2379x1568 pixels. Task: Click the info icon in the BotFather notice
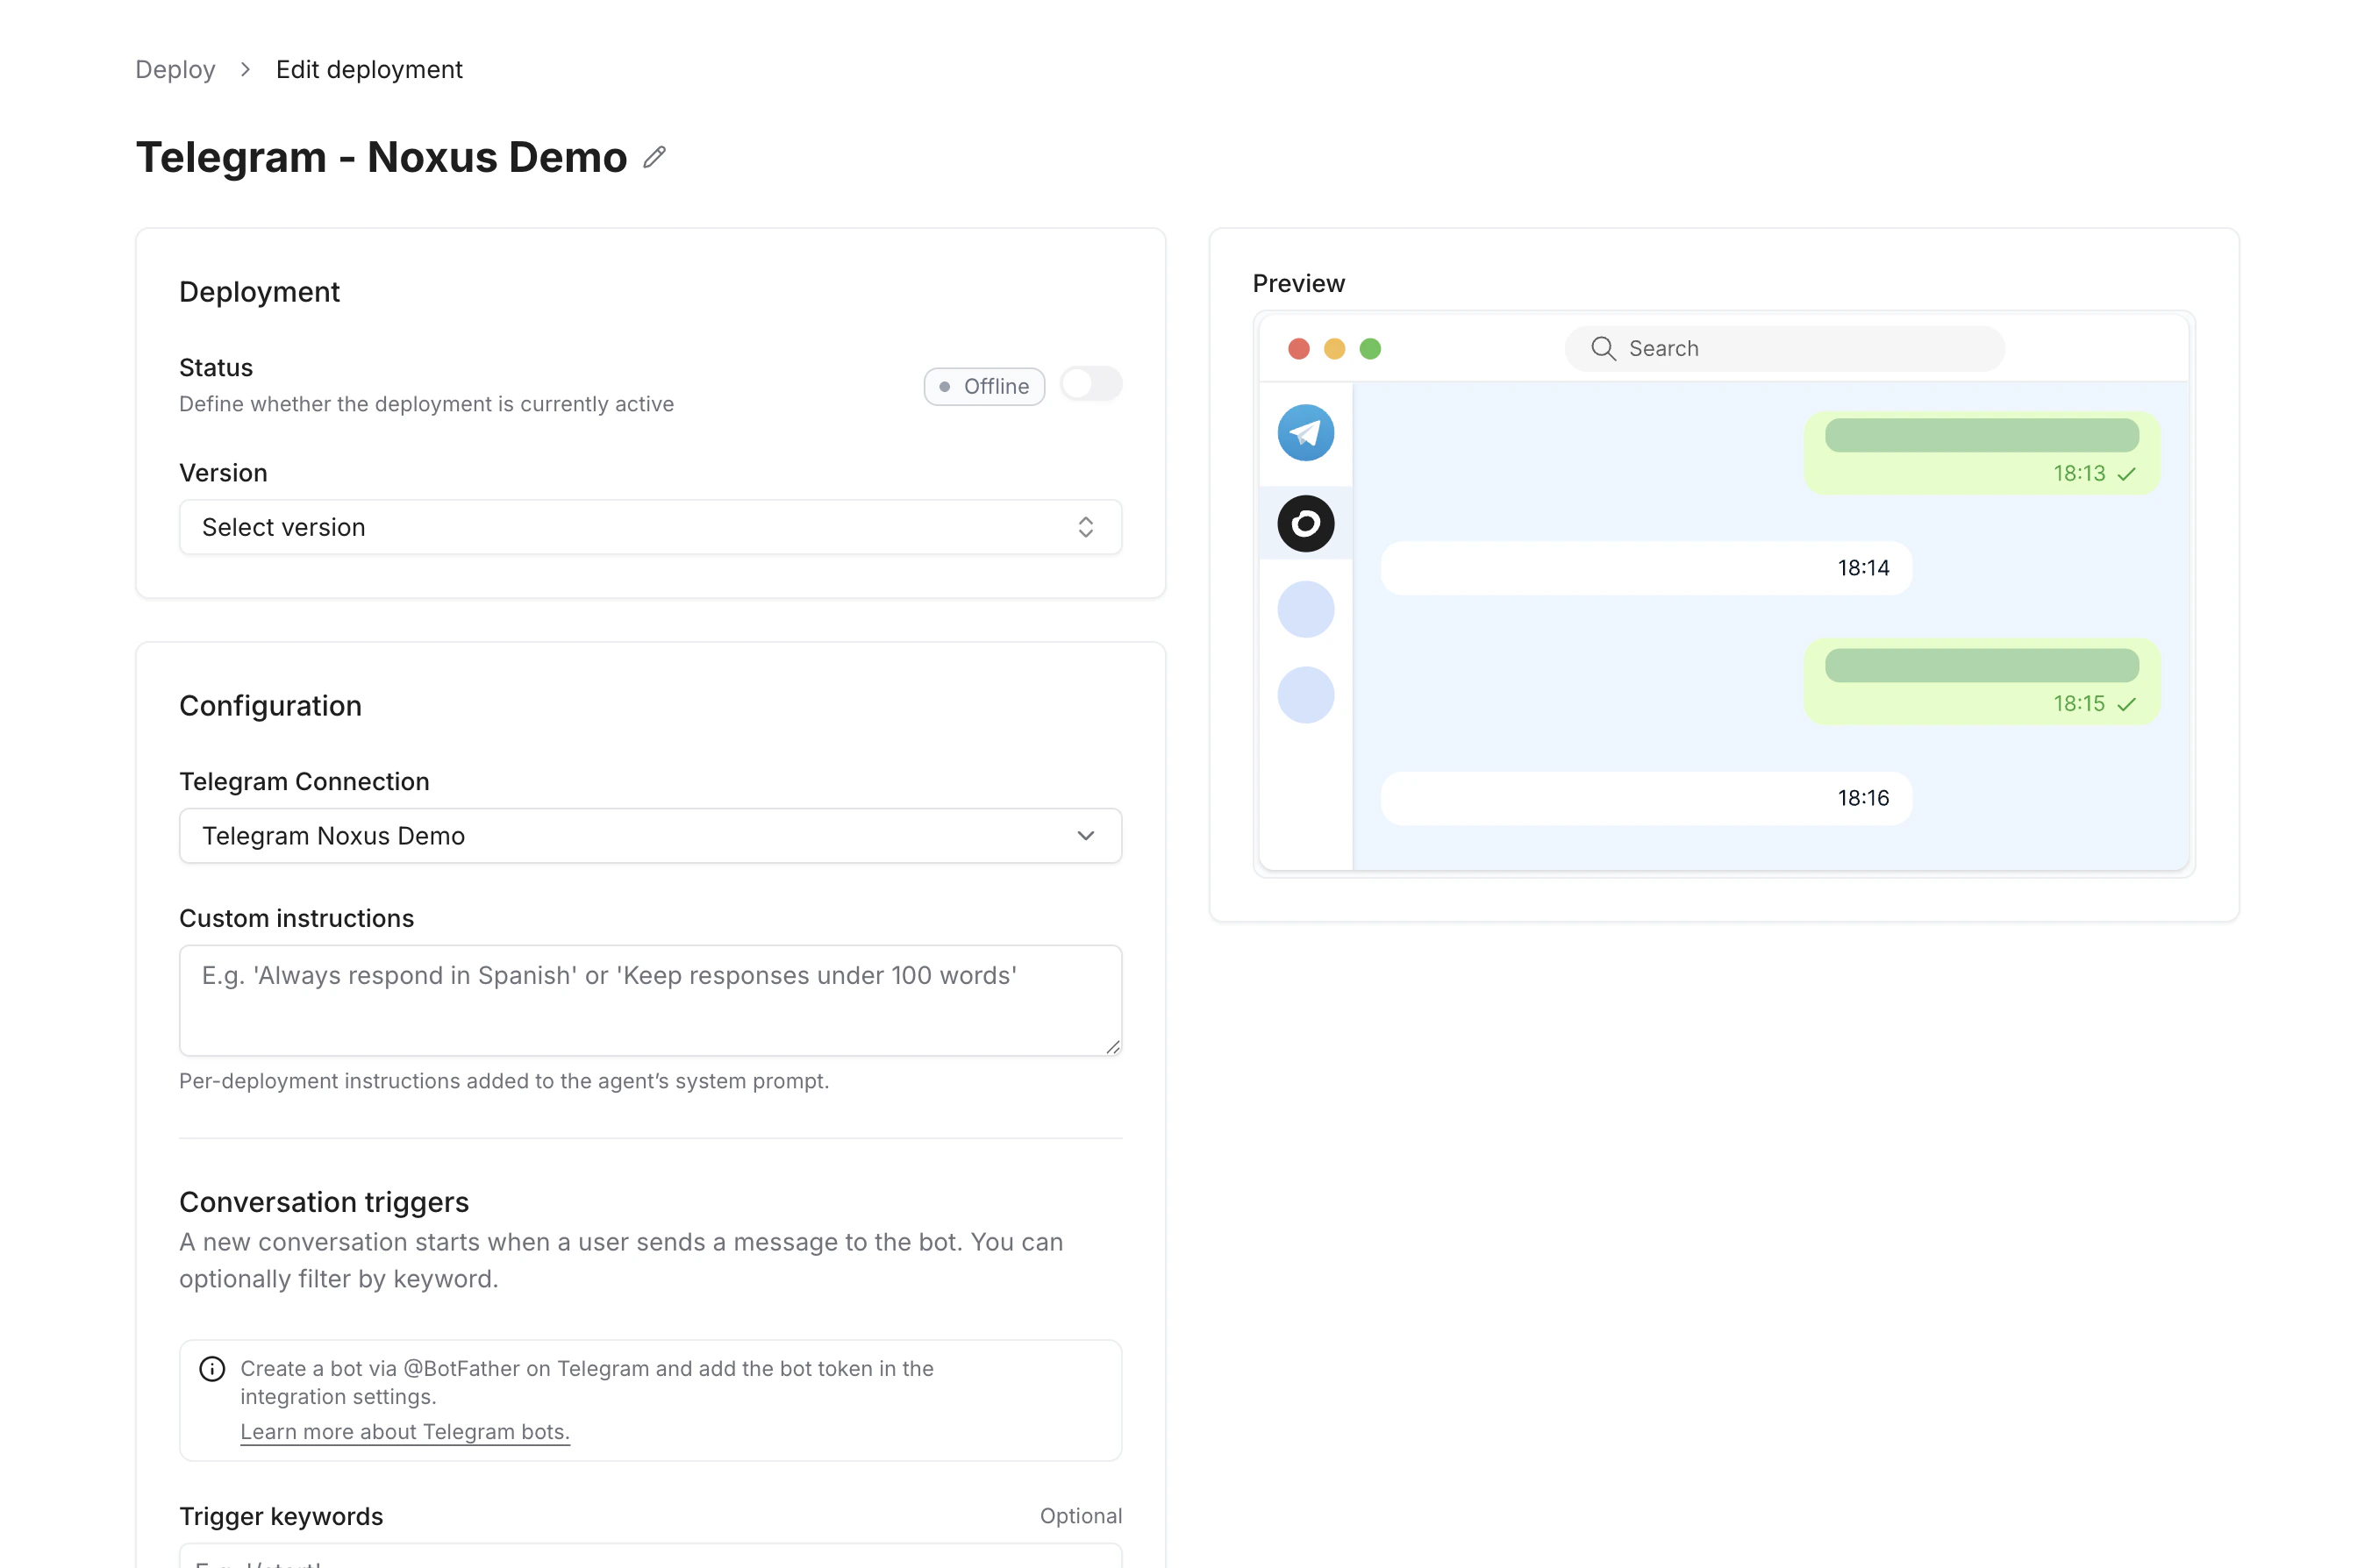tap(211, 1369)
